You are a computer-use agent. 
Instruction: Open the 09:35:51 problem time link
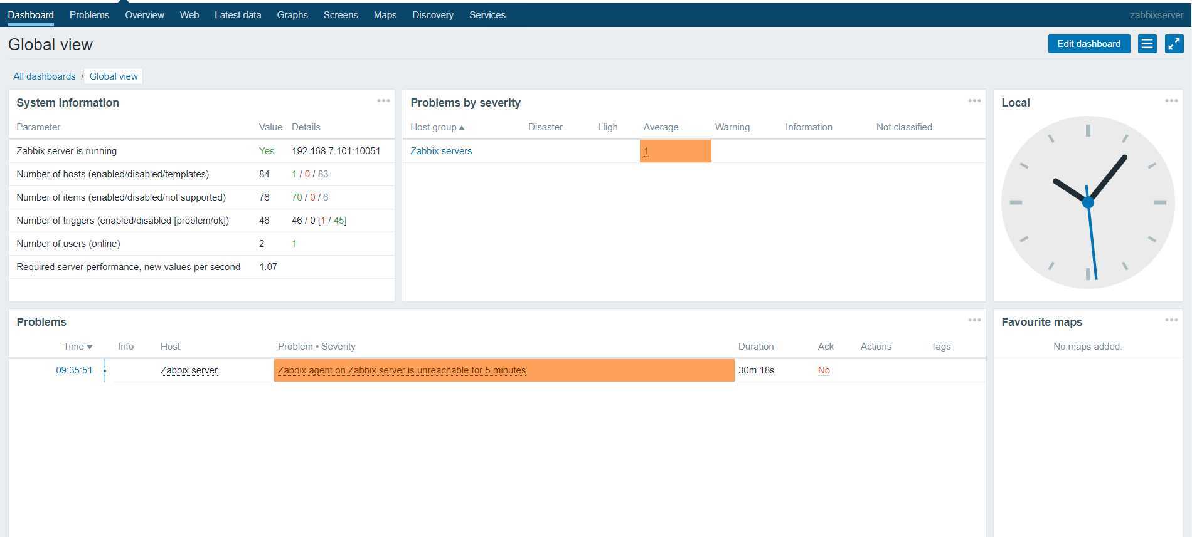pos(74,370)
